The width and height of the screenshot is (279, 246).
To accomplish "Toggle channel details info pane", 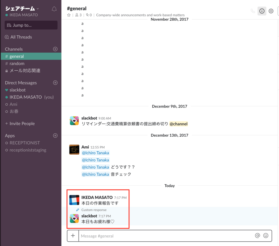I will tap(262, 11).
